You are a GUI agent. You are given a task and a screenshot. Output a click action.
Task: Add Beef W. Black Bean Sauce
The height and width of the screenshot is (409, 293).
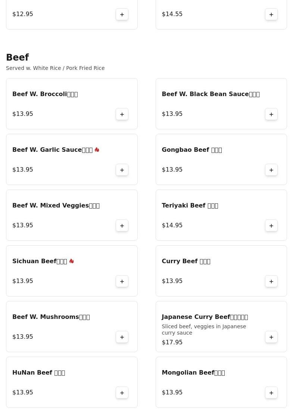pyautogui.click(x=271, y=114)
